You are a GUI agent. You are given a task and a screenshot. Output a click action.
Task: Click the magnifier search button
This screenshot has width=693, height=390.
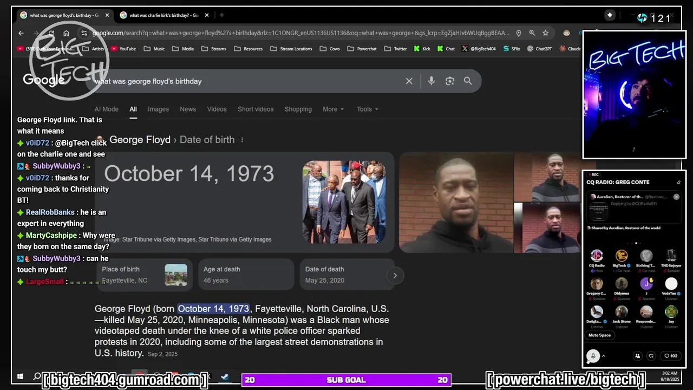pyautogui.click(x=468, y=81)
